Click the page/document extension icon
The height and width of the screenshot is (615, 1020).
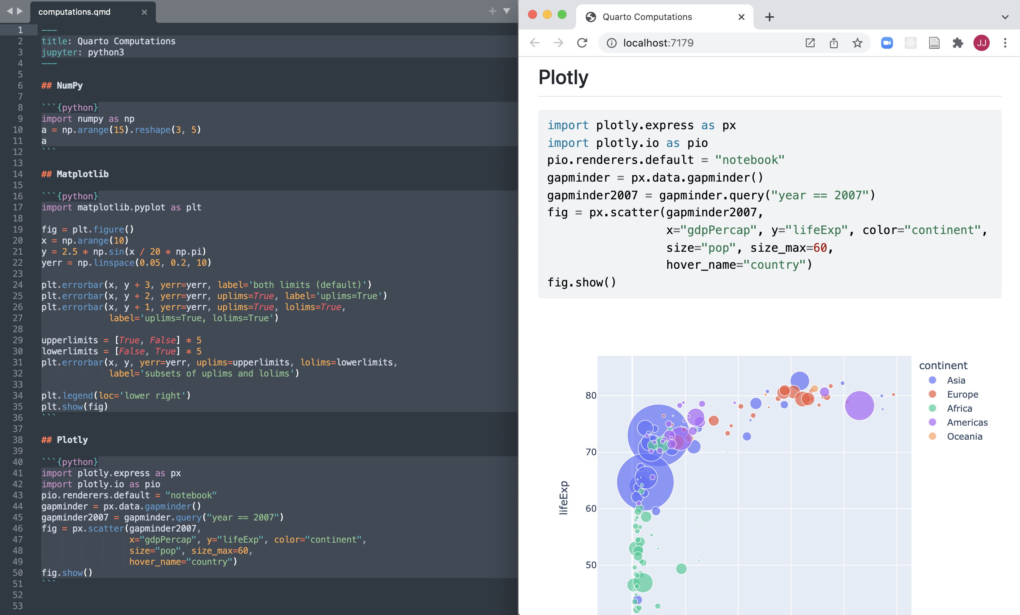(x=934, y=42)
